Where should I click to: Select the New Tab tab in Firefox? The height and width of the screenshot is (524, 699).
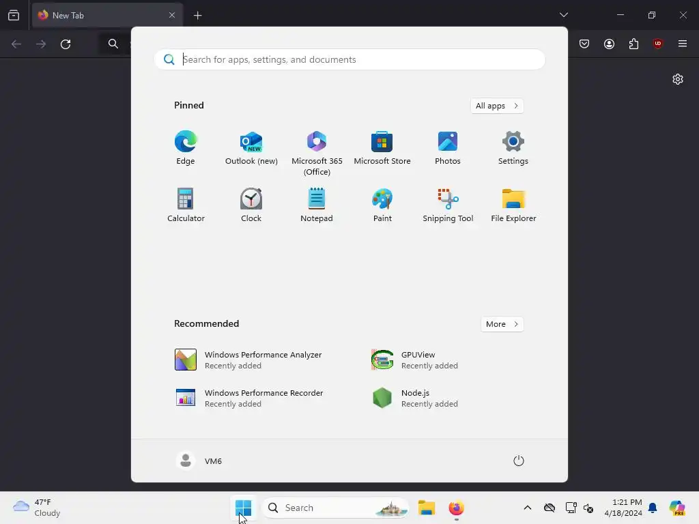click(107, 15)
